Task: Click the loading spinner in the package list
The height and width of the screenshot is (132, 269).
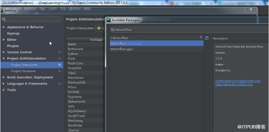Action: (x=201, y=37)
